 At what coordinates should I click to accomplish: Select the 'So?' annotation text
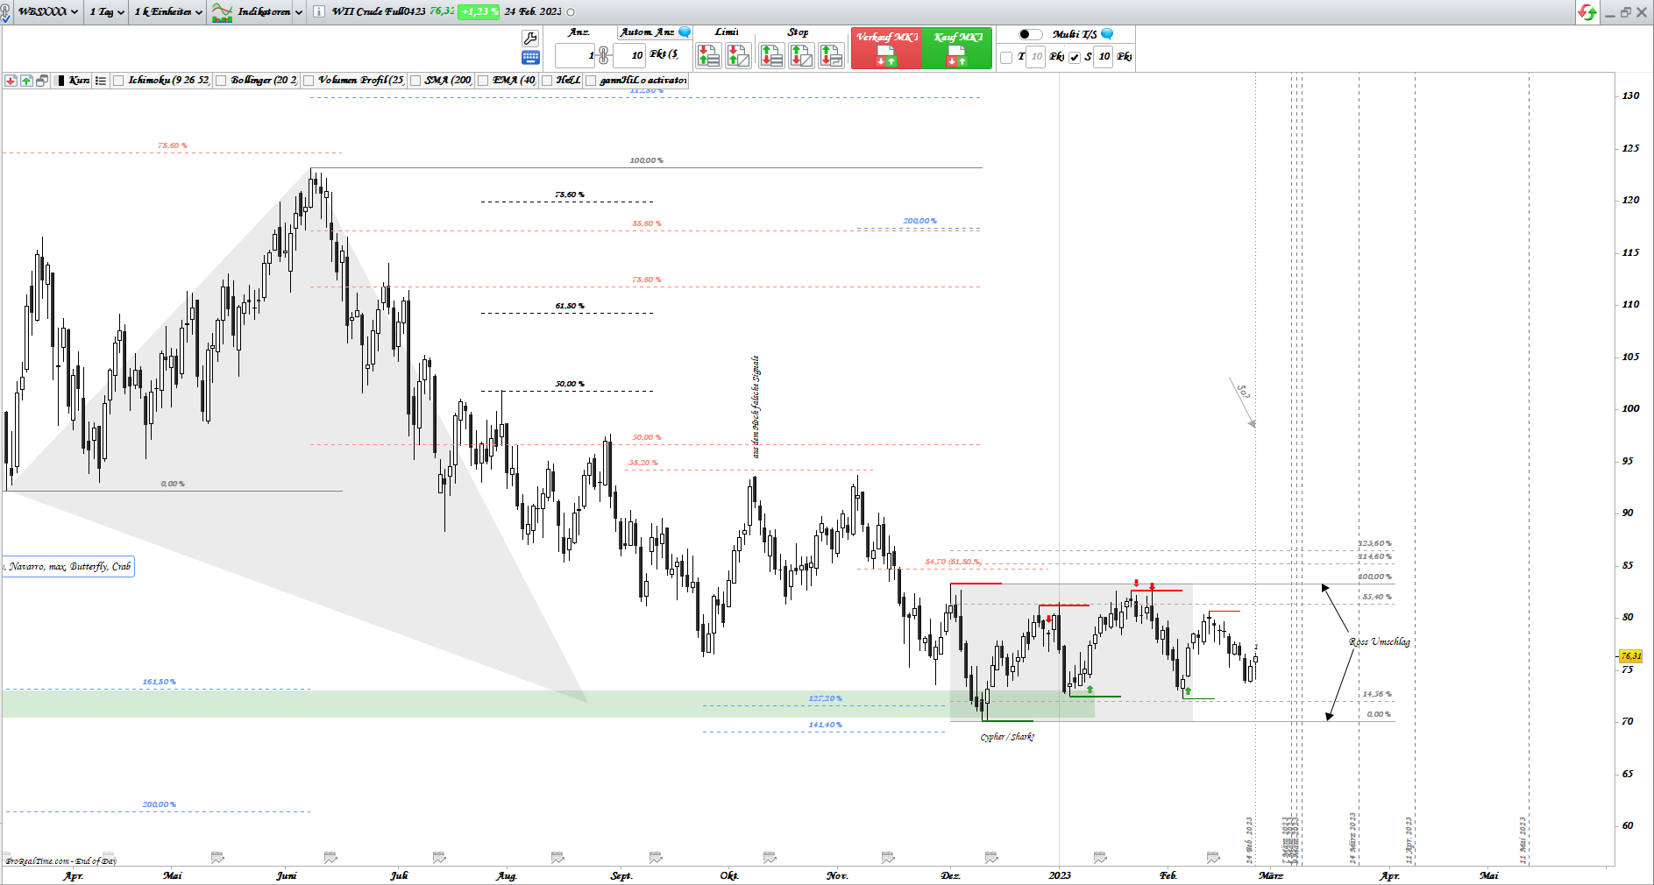pos(1243,391)
